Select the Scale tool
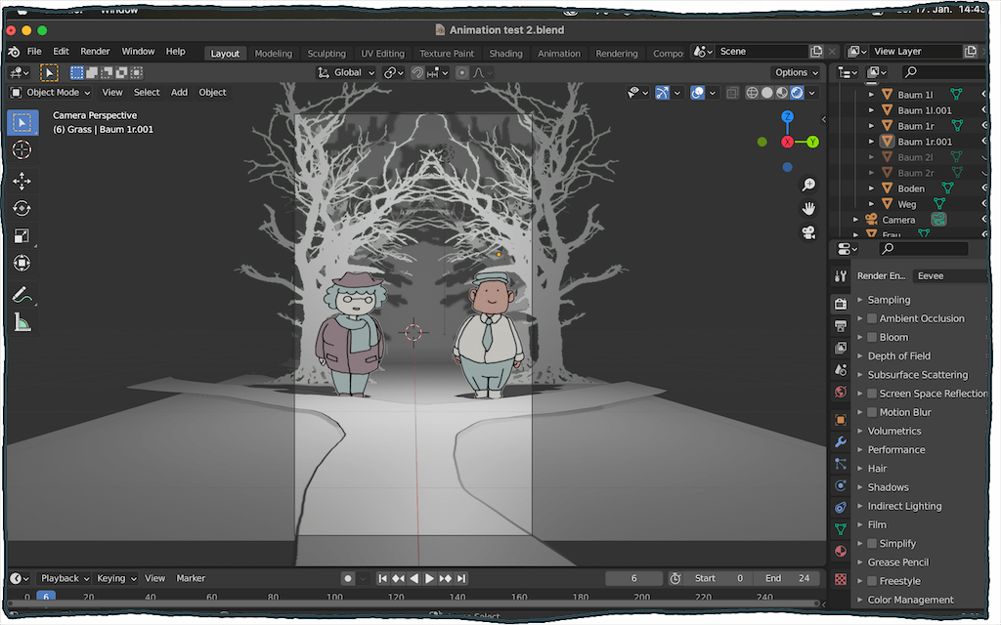 coord(22,236)
